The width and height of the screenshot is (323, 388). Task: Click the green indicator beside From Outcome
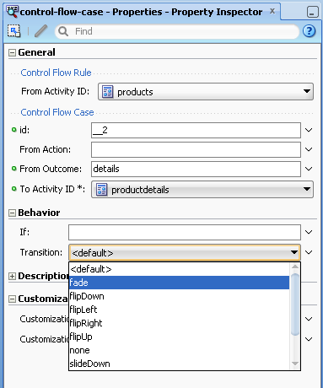[x=13, y=169]
